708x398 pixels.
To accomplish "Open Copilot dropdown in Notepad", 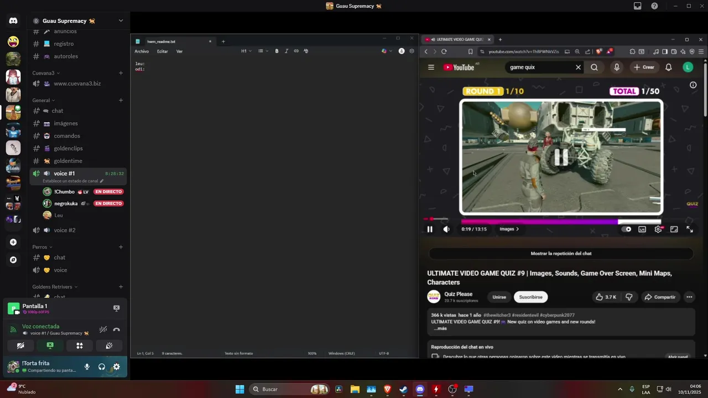I will (x=387, y=51).
